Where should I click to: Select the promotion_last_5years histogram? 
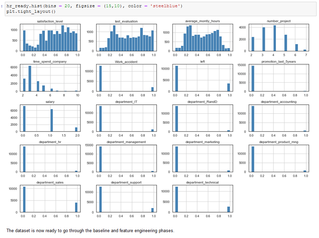(279, 78)
